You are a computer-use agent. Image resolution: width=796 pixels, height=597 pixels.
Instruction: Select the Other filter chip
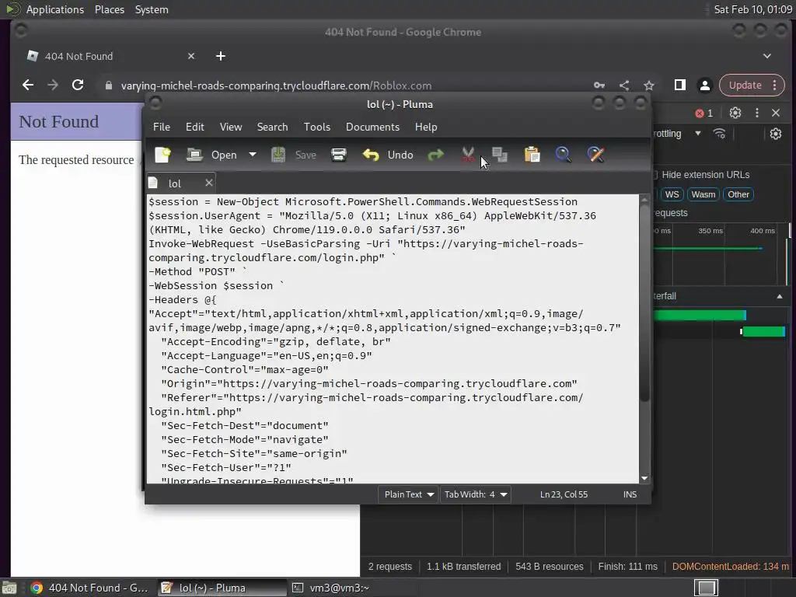coord(738,194)
